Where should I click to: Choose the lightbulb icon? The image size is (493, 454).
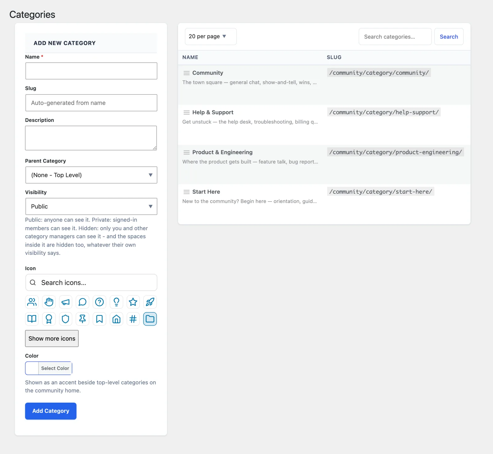(116, 302)
